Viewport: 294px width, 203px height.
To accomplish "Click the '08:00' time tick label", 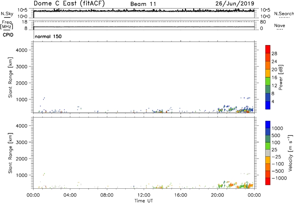I will [107, 195].
